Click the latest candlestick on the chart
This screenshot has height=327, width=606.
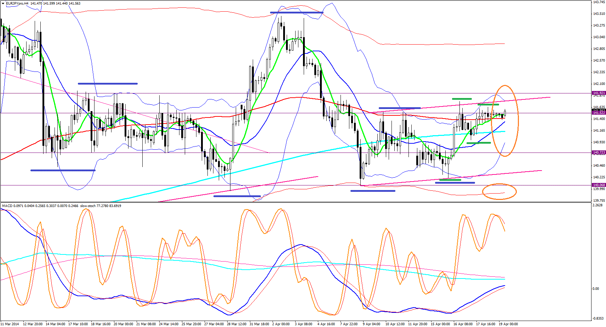click(x=505, y=113)
